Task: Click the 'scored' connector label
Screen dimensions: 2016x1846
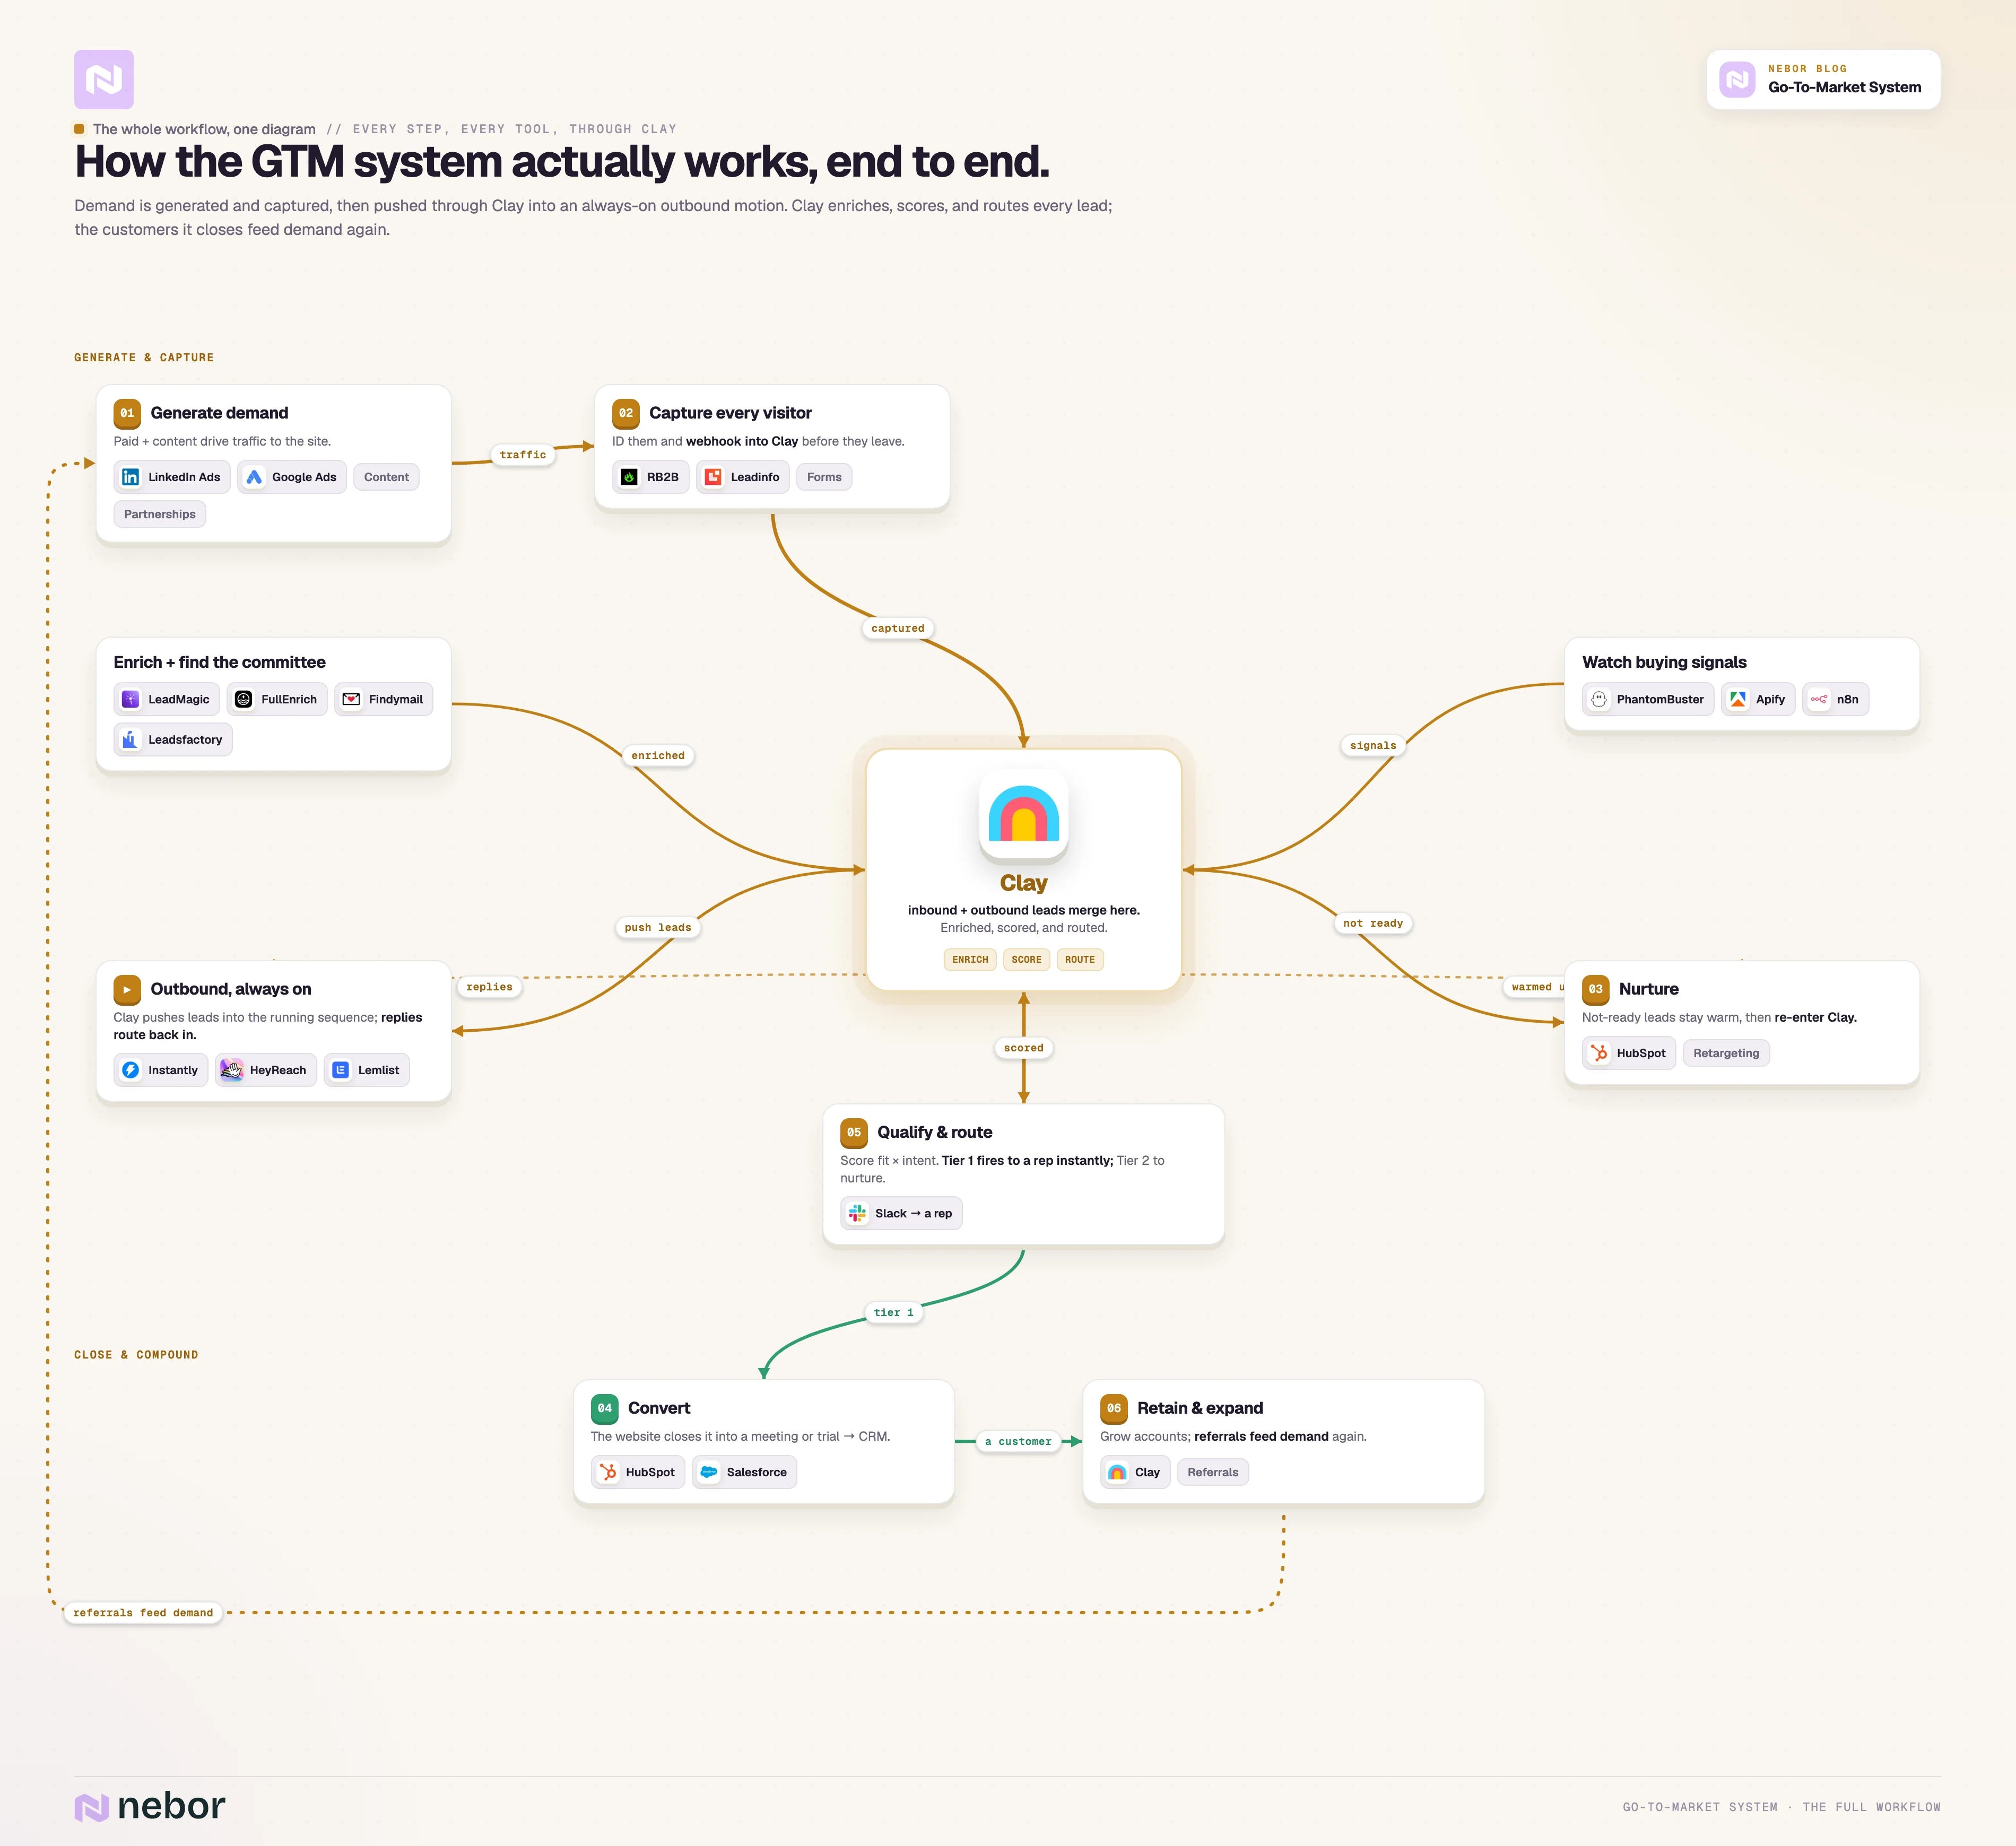Action: [1024, 1048]
